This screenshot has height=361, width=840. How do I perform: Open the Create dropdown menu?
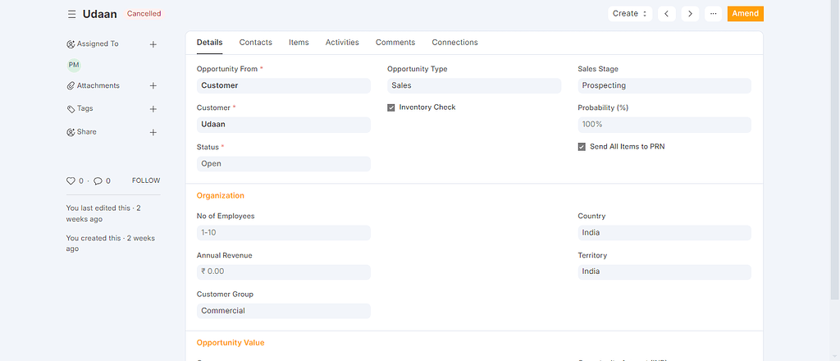630,14
